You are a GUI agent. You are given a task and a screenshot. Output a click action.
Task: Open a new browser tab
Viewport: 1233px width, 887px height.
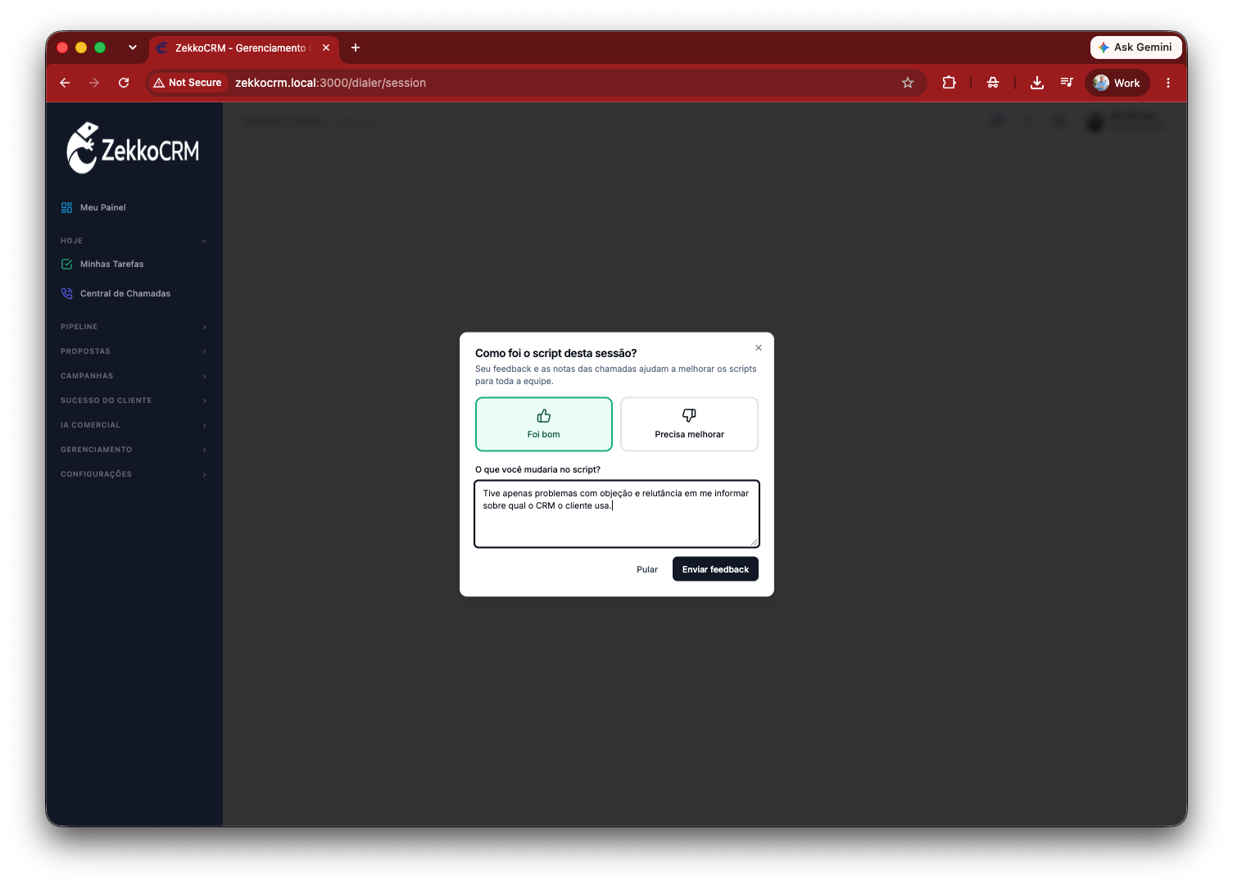(356, 48)
